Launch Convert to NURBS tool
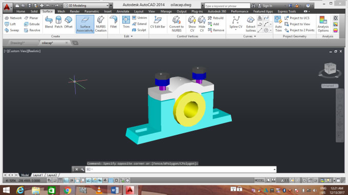Viewport: 348px width, 195px height. (x=177, y=24)
